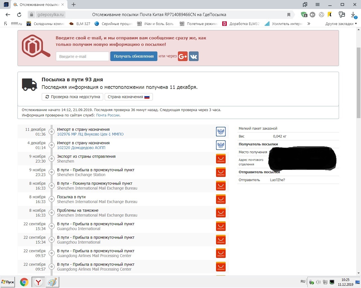Click the muted-speaker extension icon
This screenshot has width=361, height=288.
point(312,15)
